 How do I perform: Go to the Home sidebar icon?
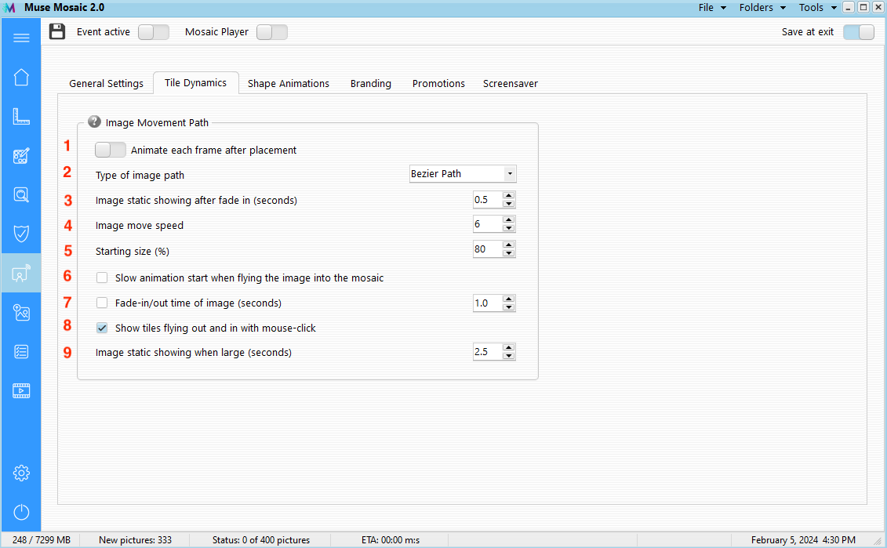pyautogui.click(x=21, y=77)
